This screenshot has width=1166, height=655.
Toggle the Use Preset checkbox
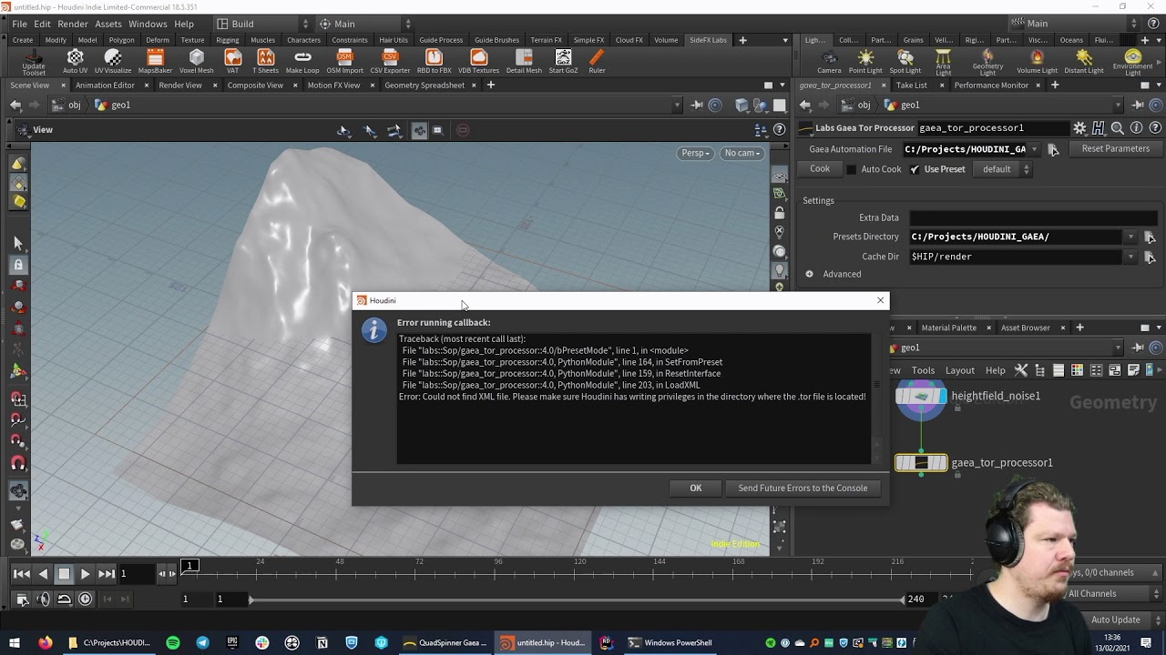[915, 169]
